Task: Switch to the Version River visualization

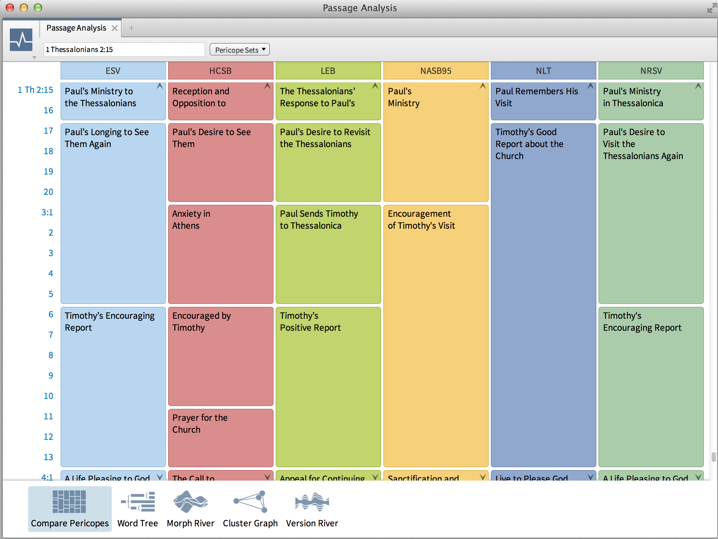Action: (312, 502)
